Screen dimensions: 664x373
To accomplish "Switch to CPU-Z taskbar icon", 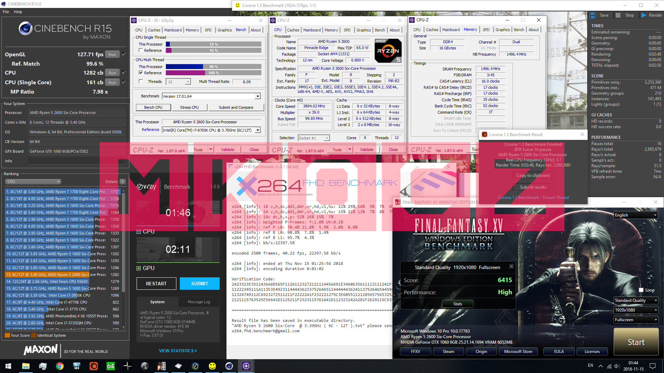I will click(246, 366).
